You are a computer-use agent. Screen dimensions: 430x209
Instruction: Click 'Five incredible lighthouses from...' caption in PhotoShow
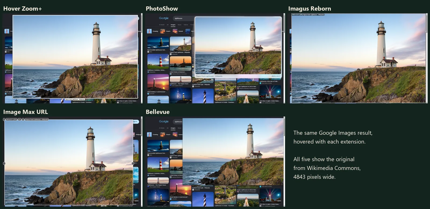click(156, 50)
